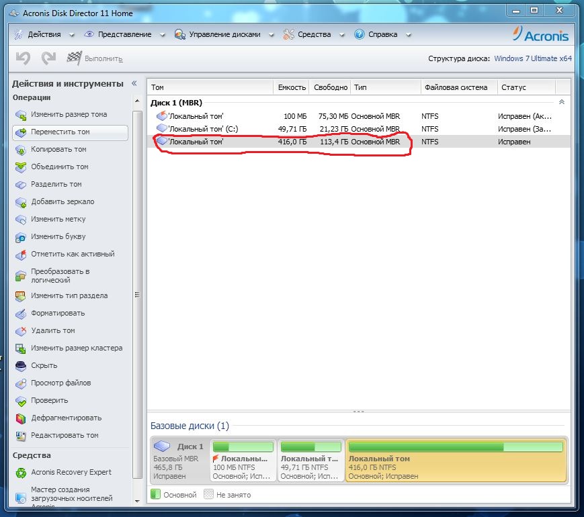
Task: Click the arrow next to Справка
Action: (408, 35)
